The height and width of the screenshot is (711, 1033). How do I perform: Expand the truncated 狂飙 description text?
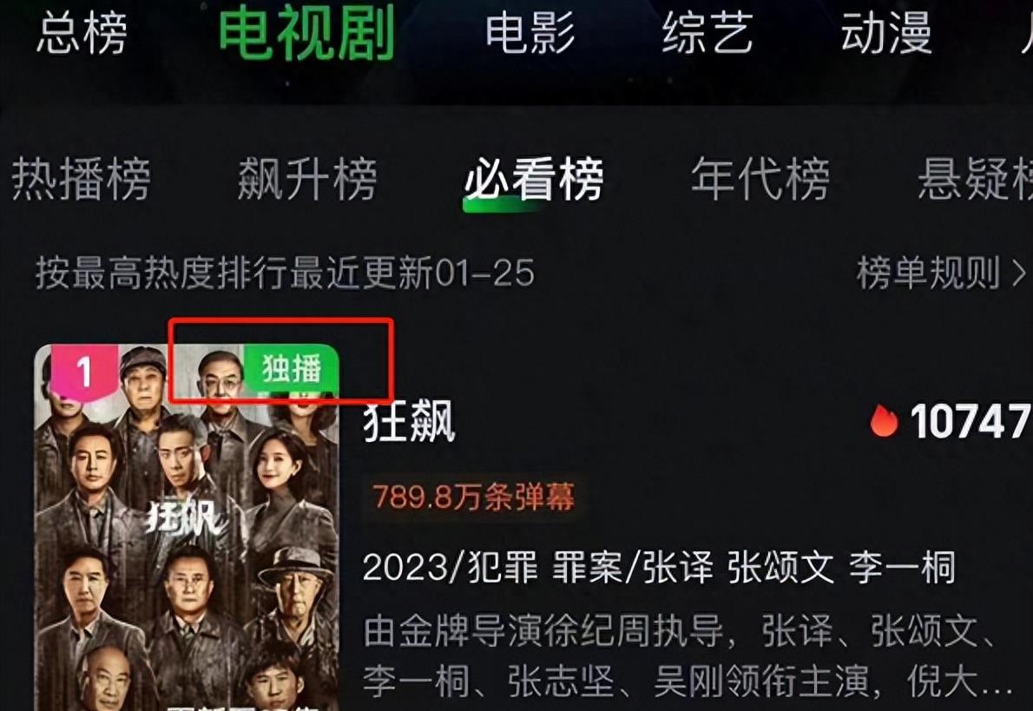pos(688,655)
